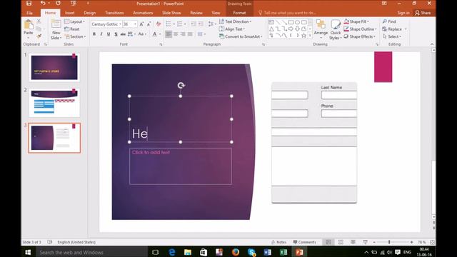Open Firefox from the taskbar

click(x=236, y=252)
